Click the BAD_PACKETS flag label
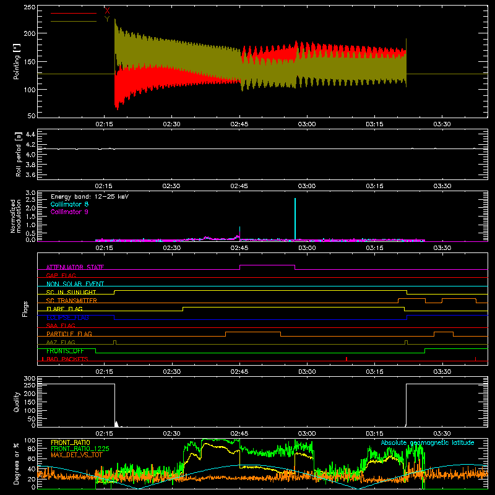The width and height of the screenshot is (495, 495). pyautogui.click(x=67, y=359)
